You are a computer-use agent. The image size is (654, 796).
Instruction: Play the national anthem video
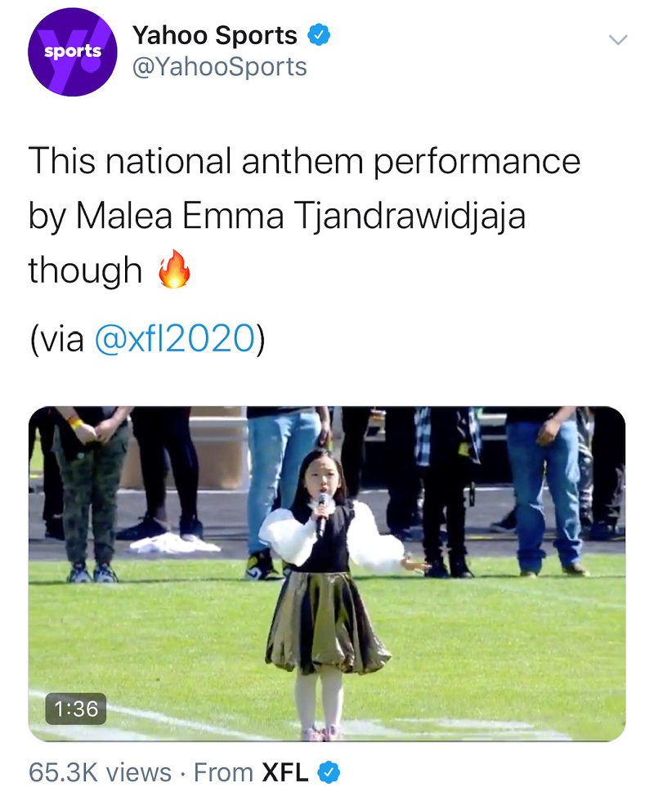[x=327, y=572]
